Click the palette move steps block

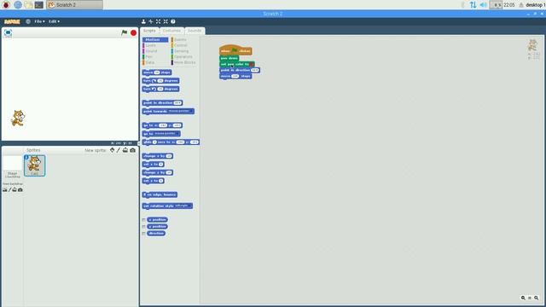(157, 72)
